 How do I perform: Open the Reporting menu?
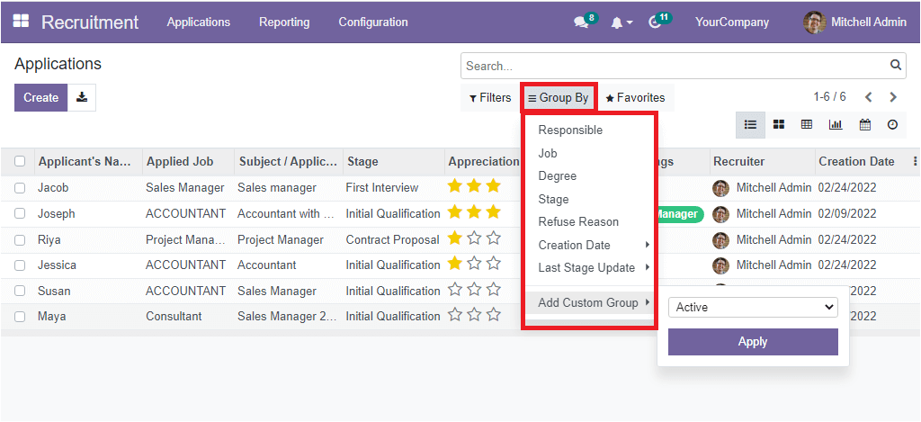point(284,22)
